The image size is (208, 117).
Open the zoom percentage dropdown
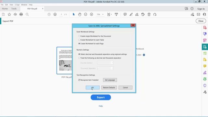click(x=103, y=14)
